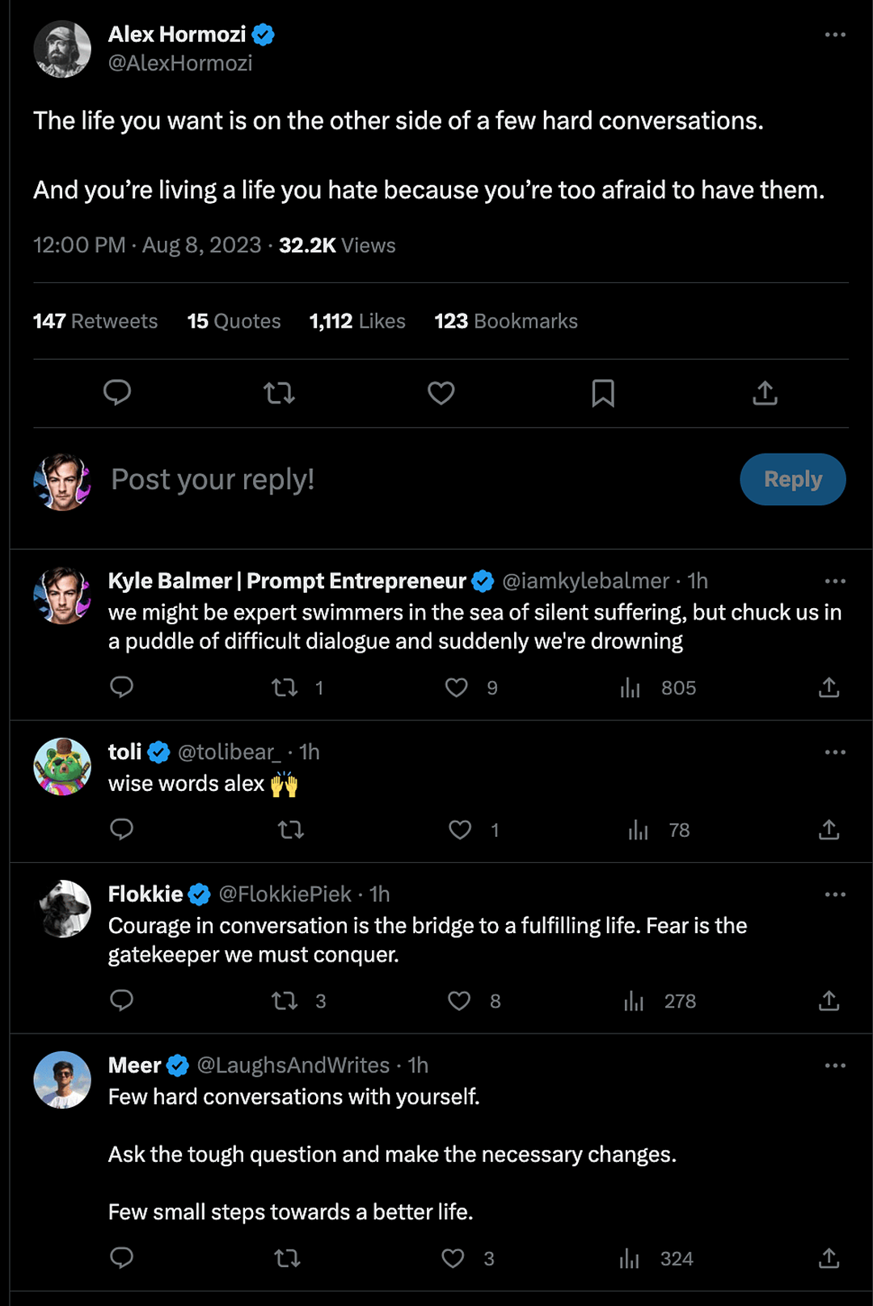This screenshot has height=1306, width=873.
Task: View analytics for Flokkie's reply
Action: click(x=634, y=1001)
